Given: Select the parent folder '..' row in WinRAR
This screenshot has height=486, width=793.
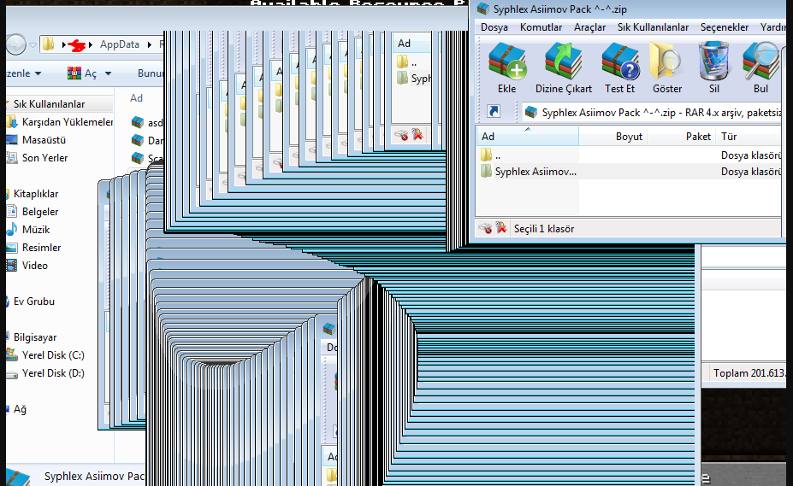Looking at the screenshot, I should (x=629, y=155).
